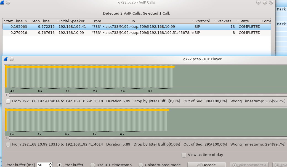Click the packets count 8 cell
Viewport: 287px width, 167px height.
point(234,33)
